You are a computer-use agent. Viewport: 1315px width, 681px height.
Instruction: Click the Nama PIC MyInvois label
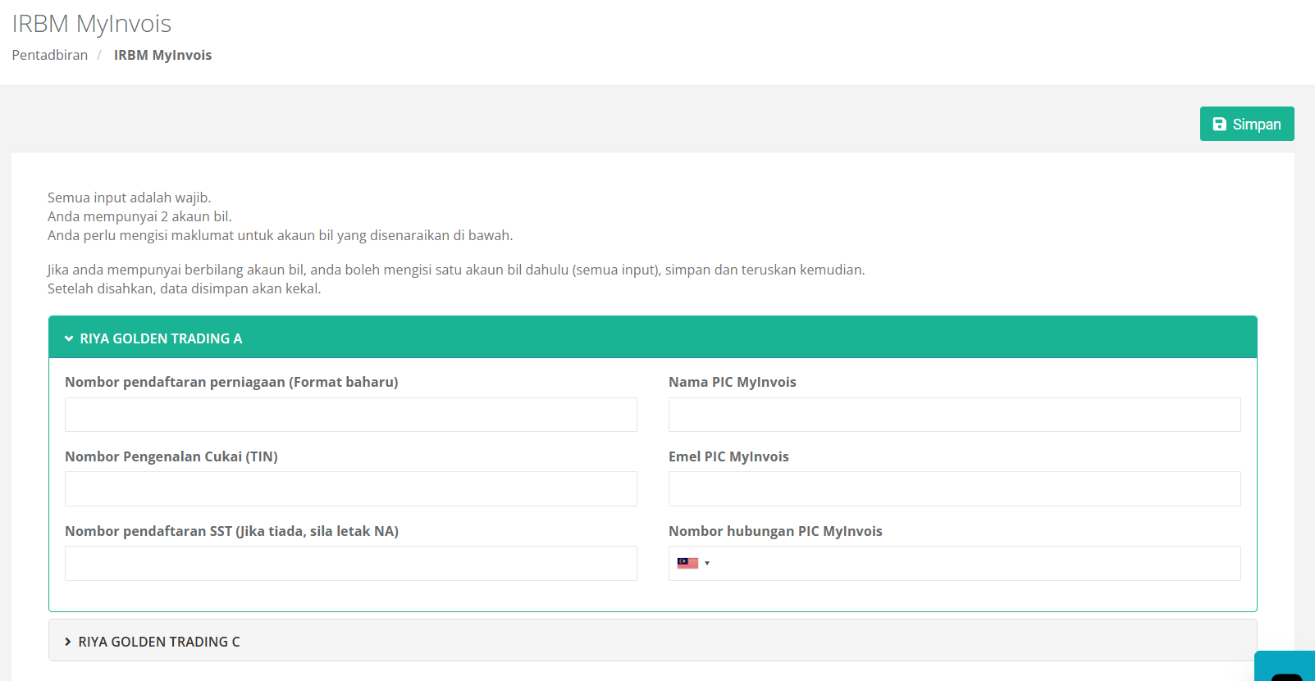(732, 382)
